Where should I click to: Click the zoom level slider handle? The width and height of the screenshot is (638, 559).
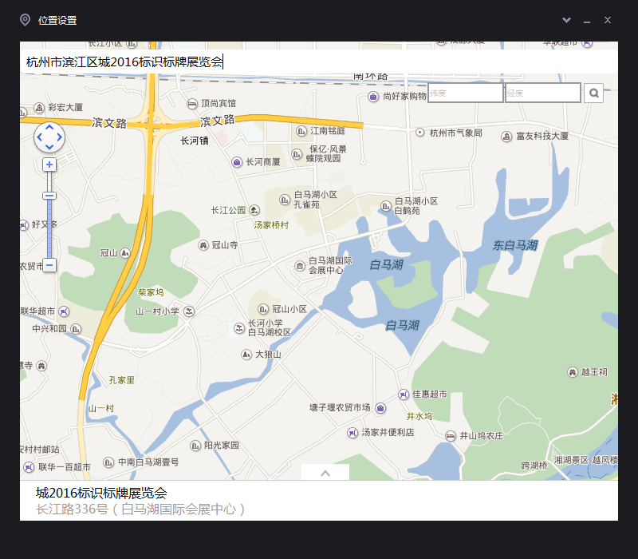click(x=49, y=196)
